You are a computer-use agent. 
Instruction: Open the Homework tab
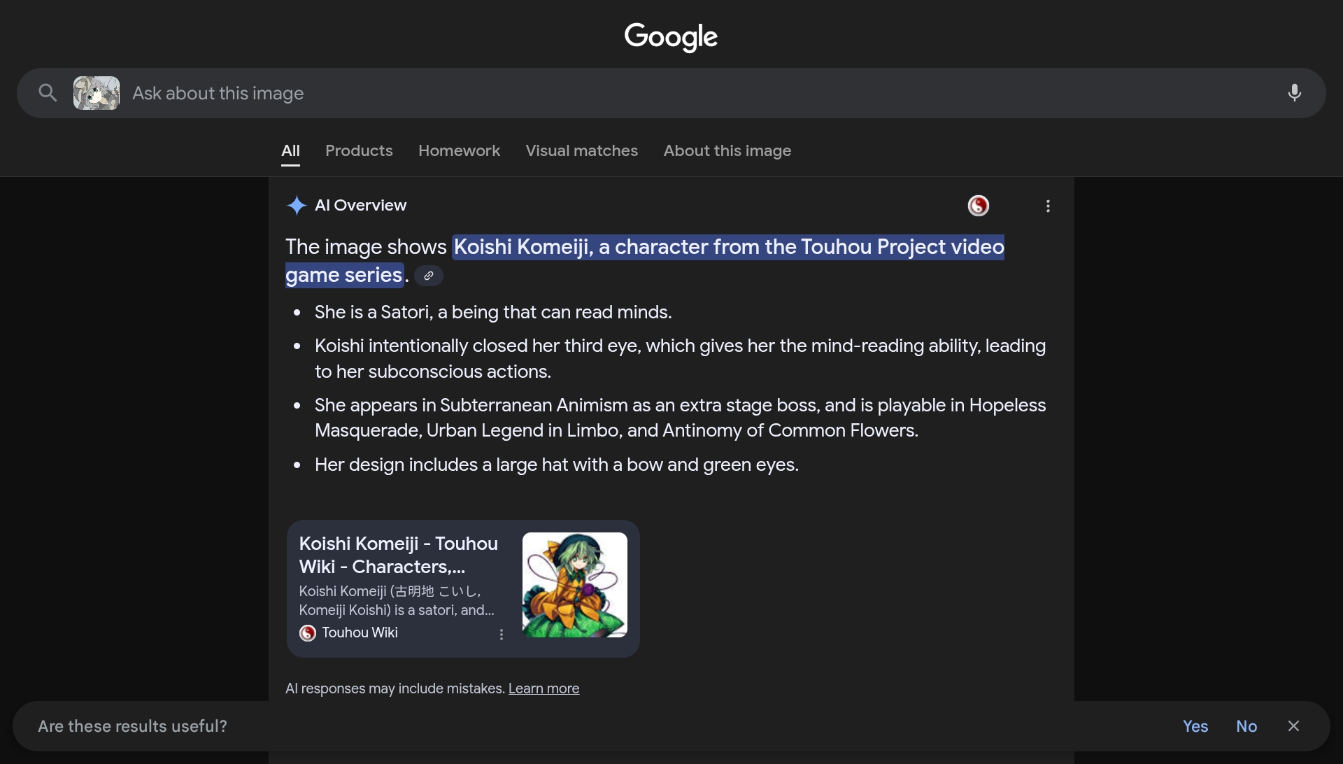(x=459, y=150)
